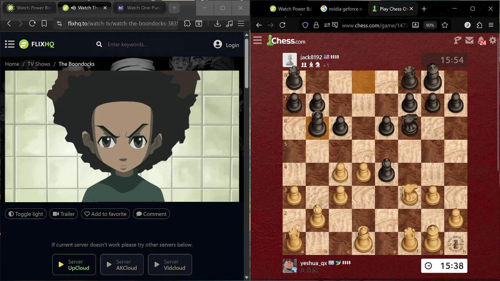The height and width of the screenshot is (281, 500).
Task: Click the Chess.com logo
Action: 286,40
